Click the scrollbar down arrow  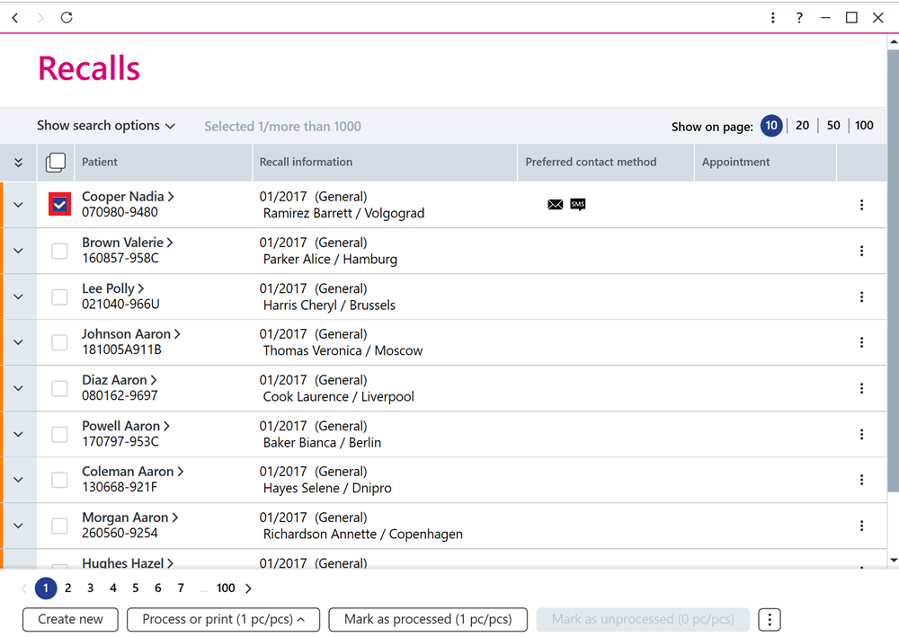(x=894, y=561)
